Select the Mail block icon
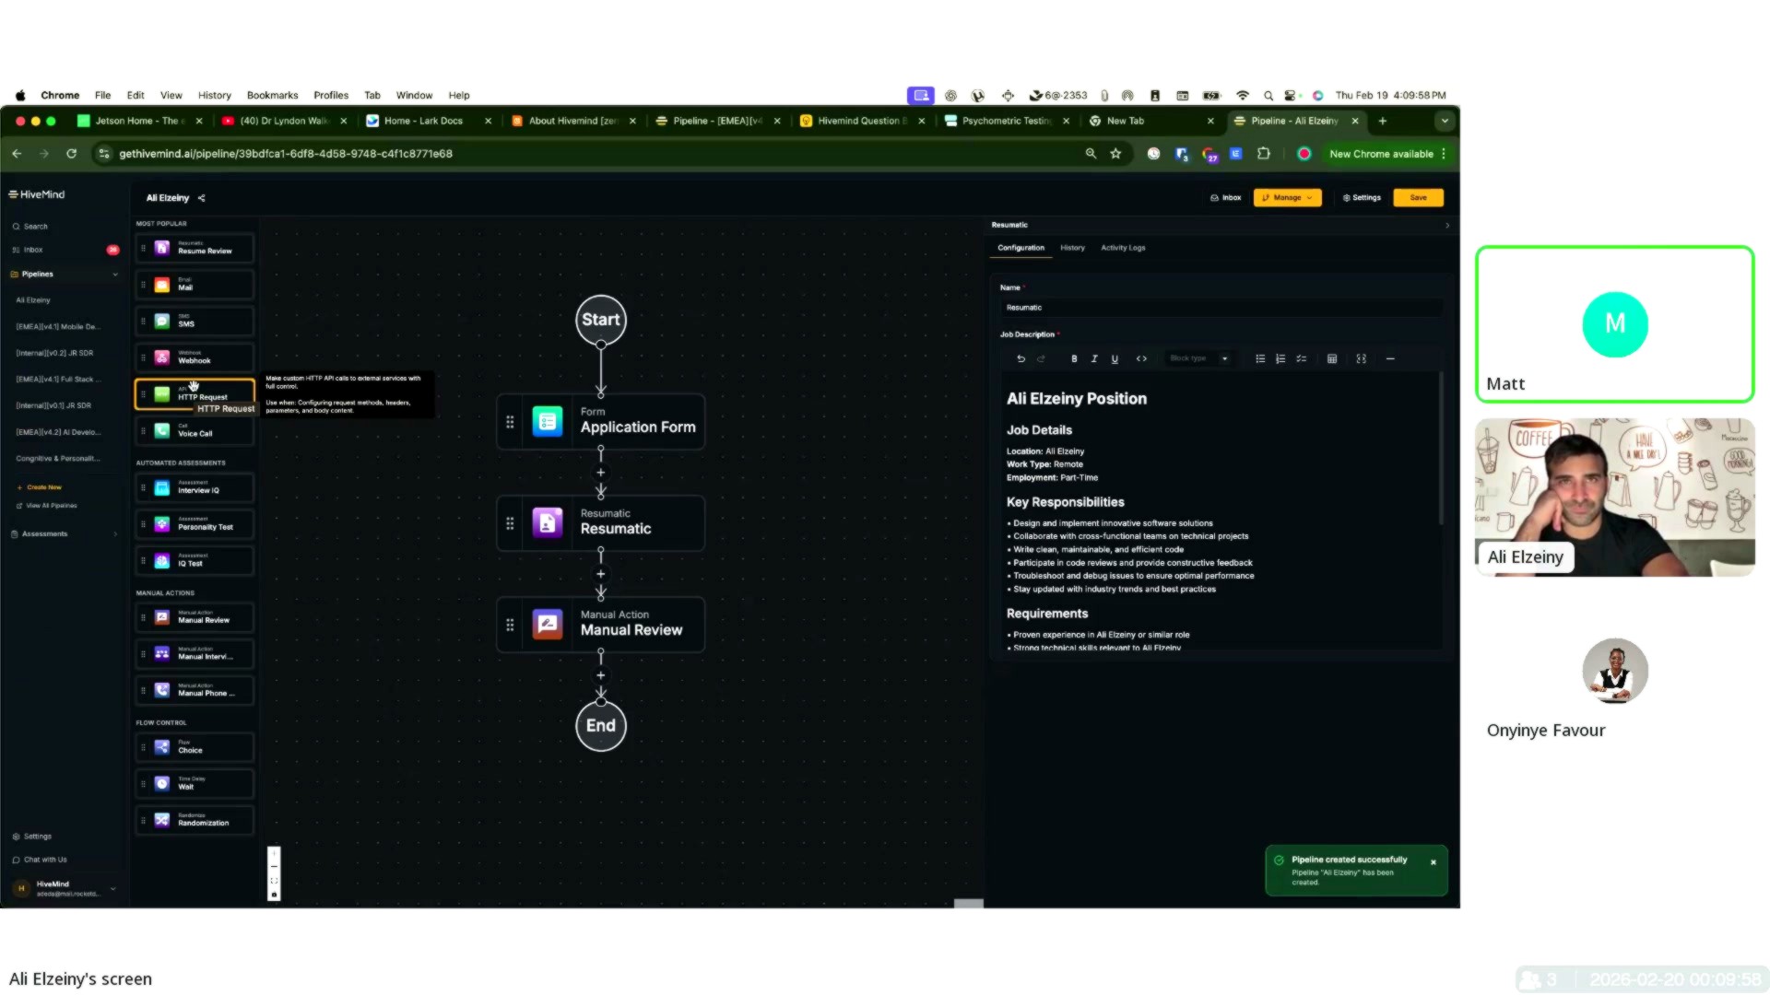Screen dimensions: 1770x995 [162, 285]
